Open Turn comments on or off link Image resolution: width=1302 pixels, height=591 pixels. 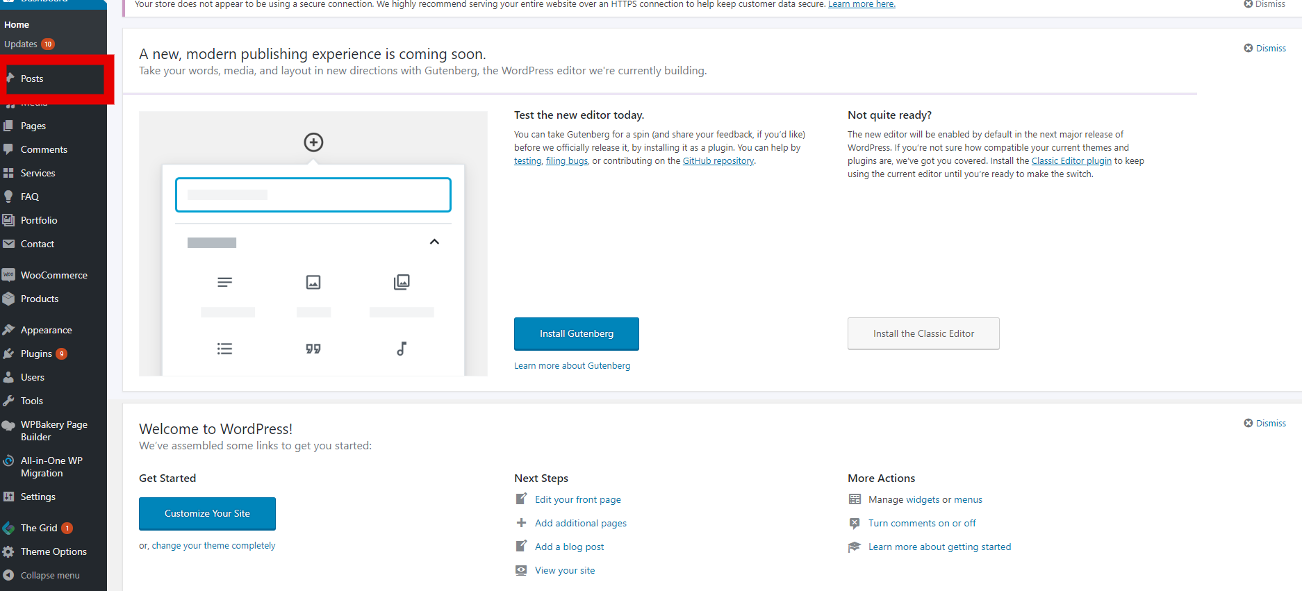point(922,524)
